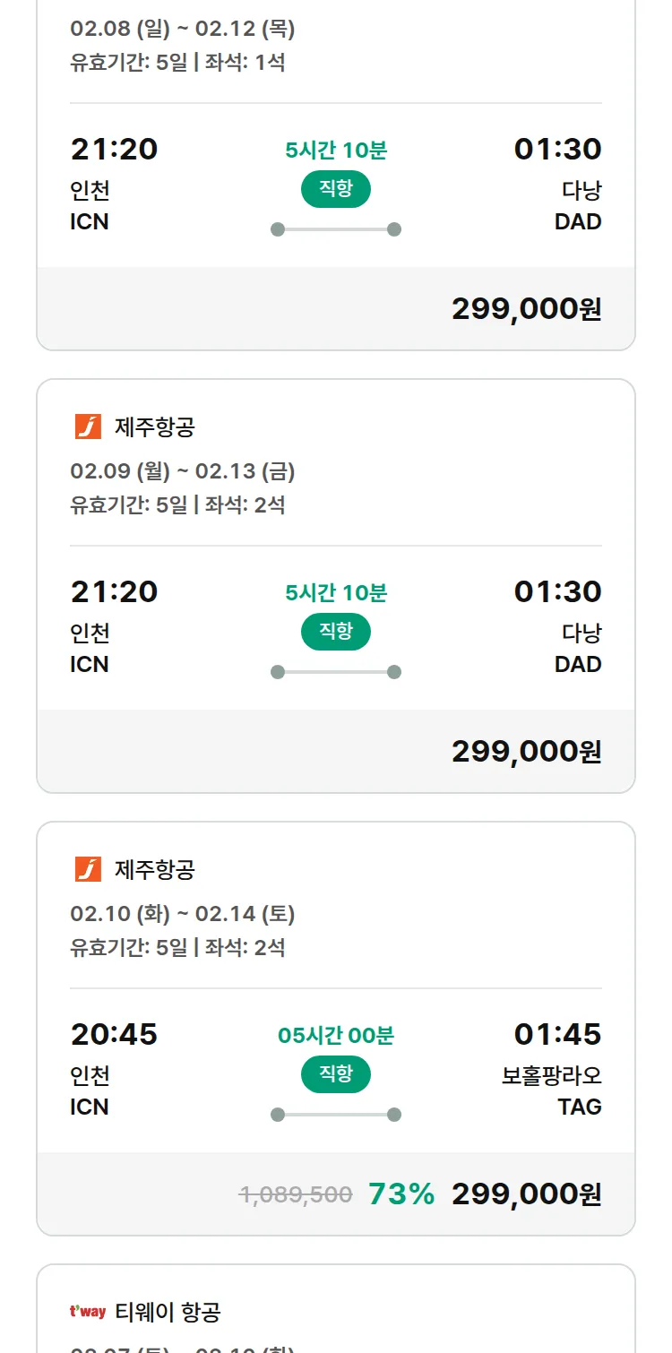The width and height of the screenshot is (672, 1353).
Task: Click the 20:45 departure time
Action: coord(114,1035)
